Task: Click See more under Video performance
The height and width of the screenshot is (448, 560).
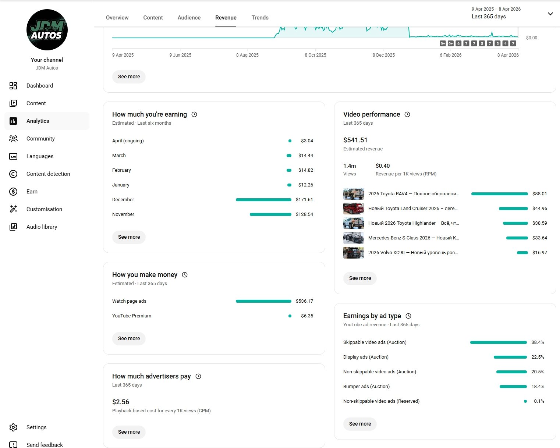Action: (x=360, y=278)
